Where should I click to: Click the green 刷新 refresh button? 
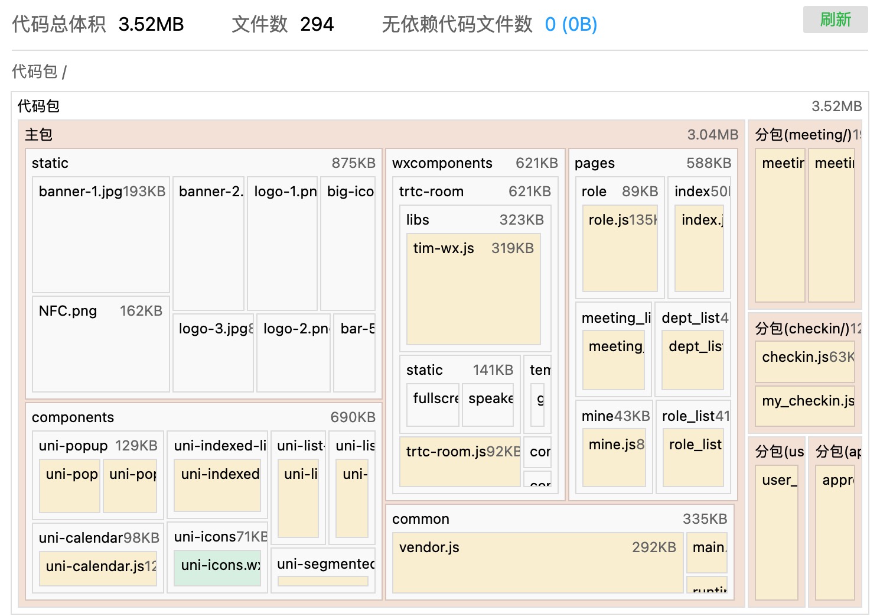[835, 20]
